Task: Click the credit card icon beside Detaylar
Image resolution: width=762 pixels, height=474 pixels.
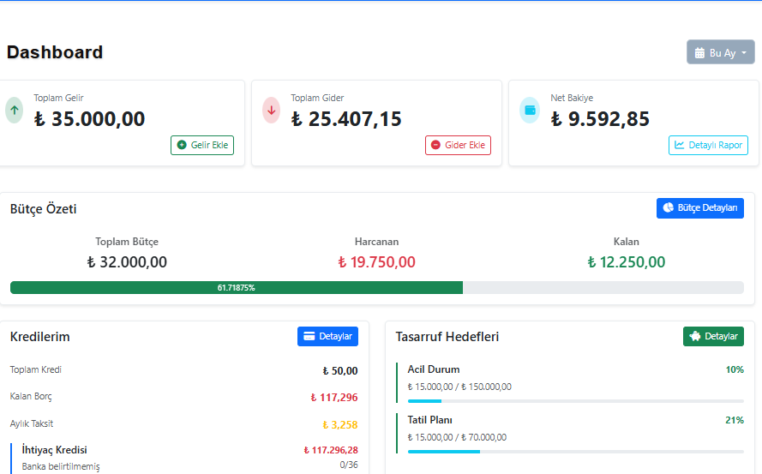Action: click(x=309, y=336)
